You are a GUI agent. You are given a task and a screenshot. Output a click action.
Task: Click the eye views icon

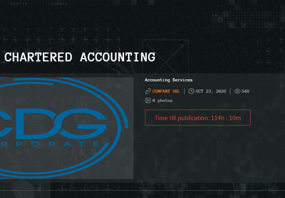(x=237, y=91)
